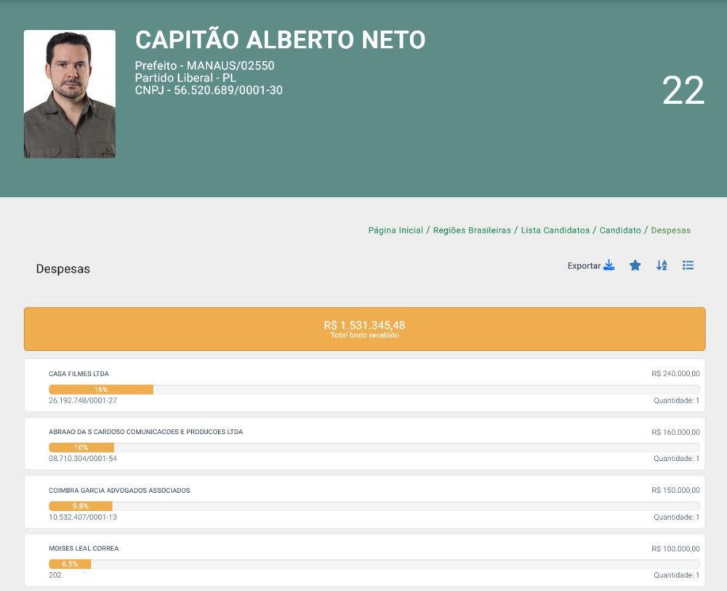This screenshot has width=727, height=591.
Task: Open the Candidato breadcrumb link
Action: click(620, 230)
